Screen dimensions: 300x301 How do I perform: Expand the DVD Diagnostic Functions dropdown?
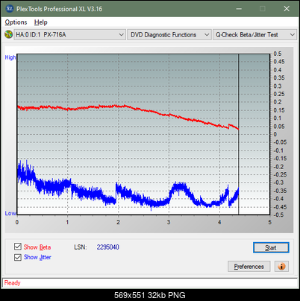click(x=169, y=35)
